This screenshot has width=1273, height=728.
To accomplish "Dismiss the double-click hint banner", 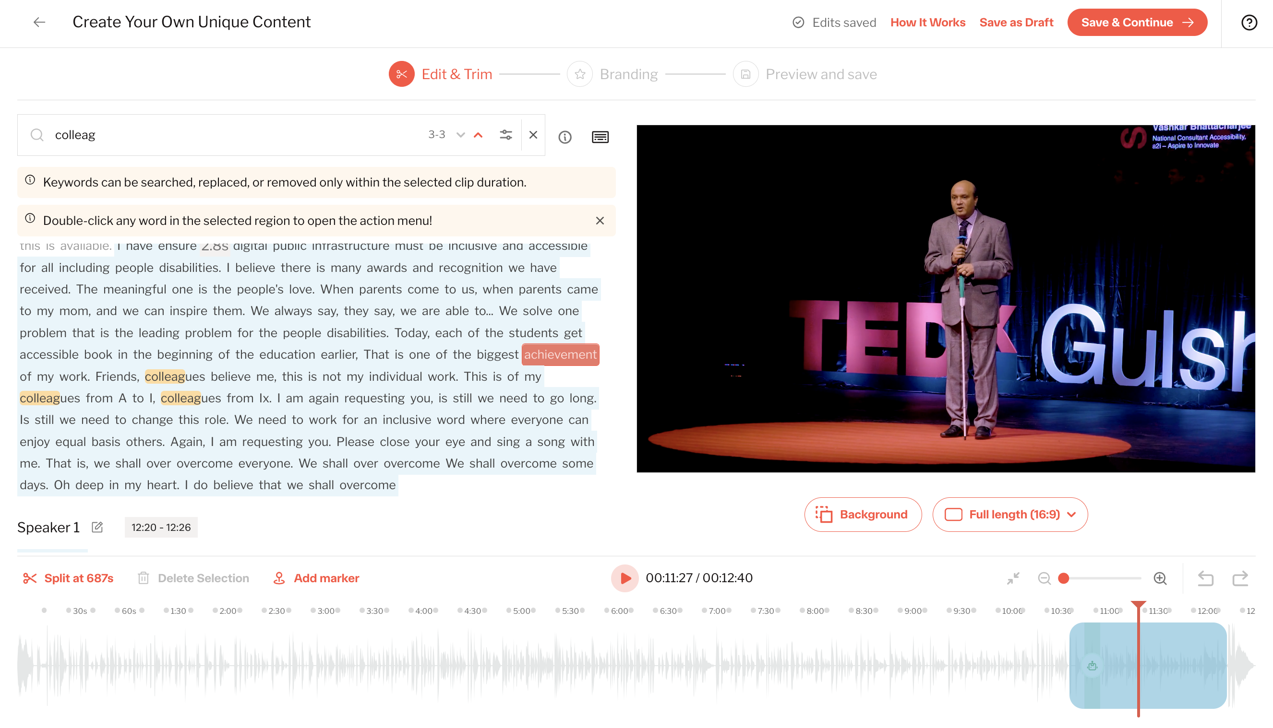I will [x=600, y=221].
